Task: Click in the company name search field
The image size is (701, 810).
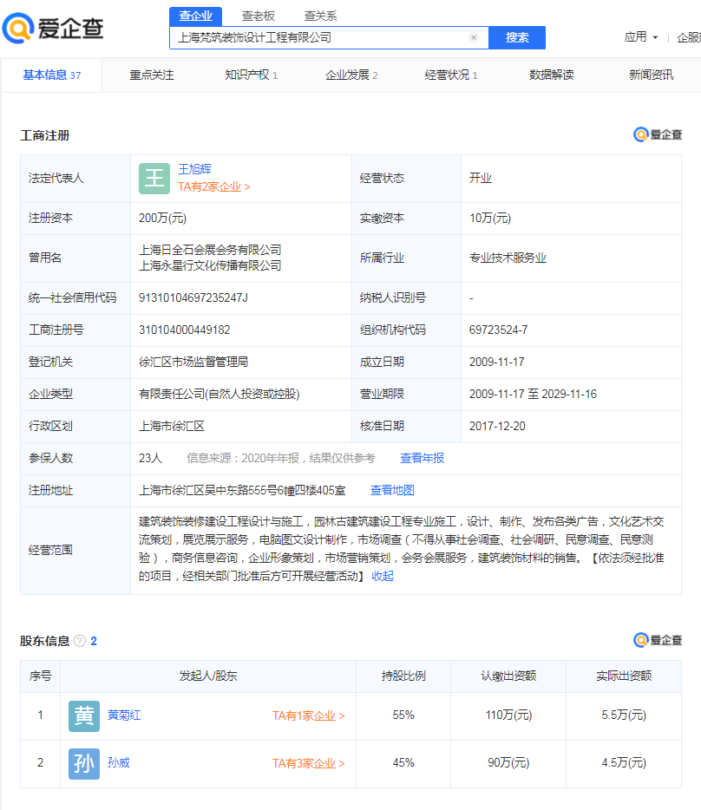Action: [x=317, y=37]
